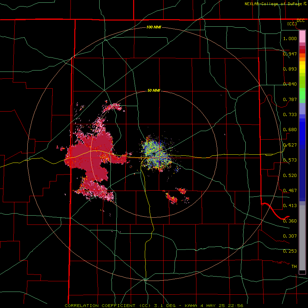Click the 0.733 legend value
Viewport: 308px width, 308px height.
(x=290, y=115)
